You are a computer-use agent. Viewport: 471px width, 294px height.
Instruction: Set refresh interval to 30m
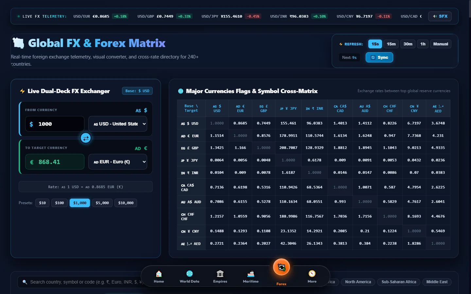pyautogui.click(x=408, y=44)
